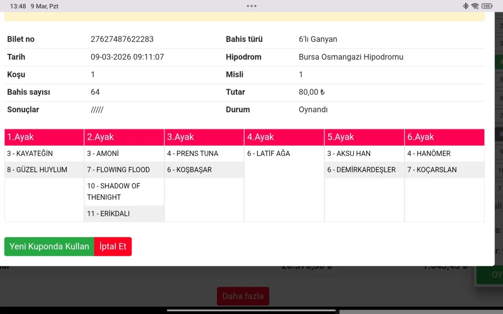Screen dimensions: 503x314
Task: Tap the clock showing 13:48
Action: point(18,6)
